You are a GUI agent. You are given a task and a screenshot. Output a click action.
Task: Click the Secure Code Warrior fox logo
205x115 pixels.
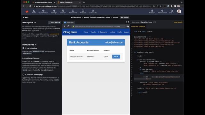(27, 11)
